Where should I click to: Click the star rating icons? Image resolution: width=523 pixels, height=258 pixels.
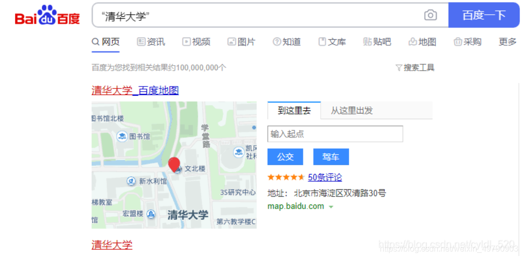click(x=286, y=177)
